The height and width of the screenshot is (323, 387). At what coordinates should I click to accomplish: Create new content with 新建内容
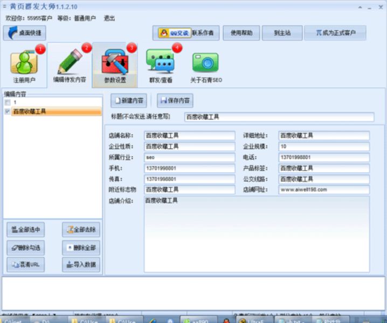click(x=128, y=101)
